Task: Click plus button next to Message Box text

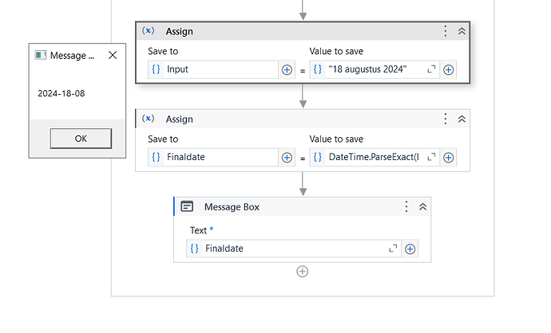Action: click(x=410, y=249)
